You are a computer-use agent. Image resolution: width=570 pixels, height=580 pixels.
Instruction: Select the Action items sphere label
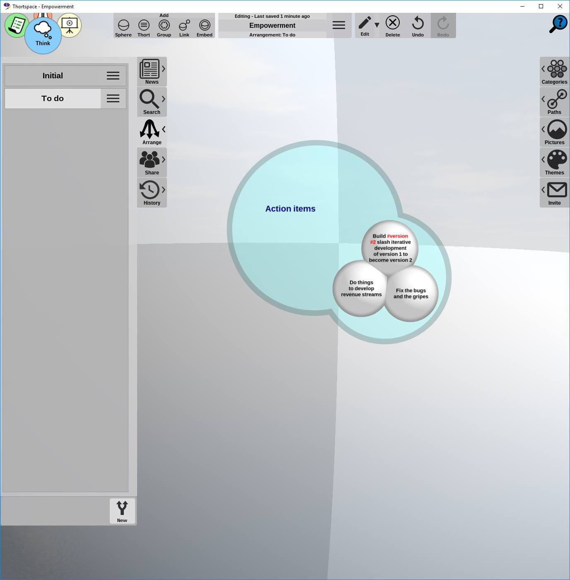click(x=290, y=209)
